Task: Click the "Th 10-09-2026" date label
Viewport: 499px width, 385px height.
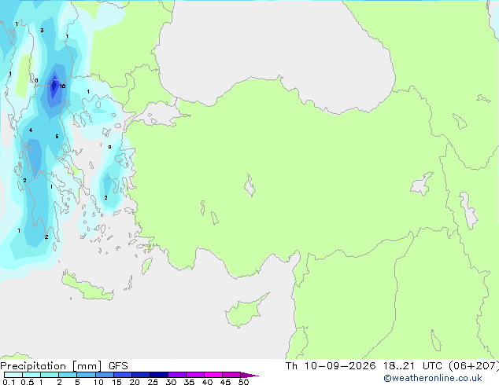Action: tap(331, 366)
